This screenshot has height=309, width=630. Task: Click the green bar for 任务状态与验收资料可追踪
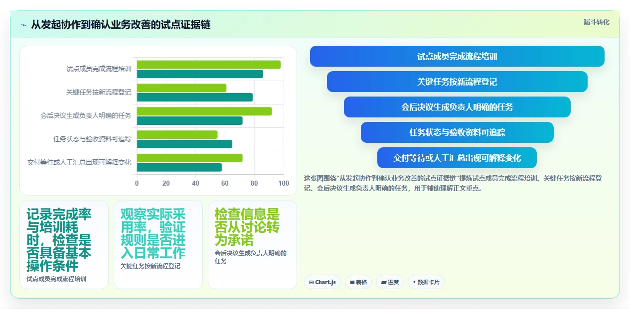(177, 135)
